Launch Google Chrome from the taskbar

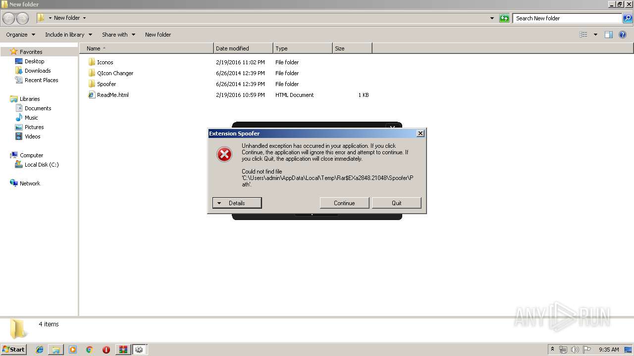pos(90,350)
